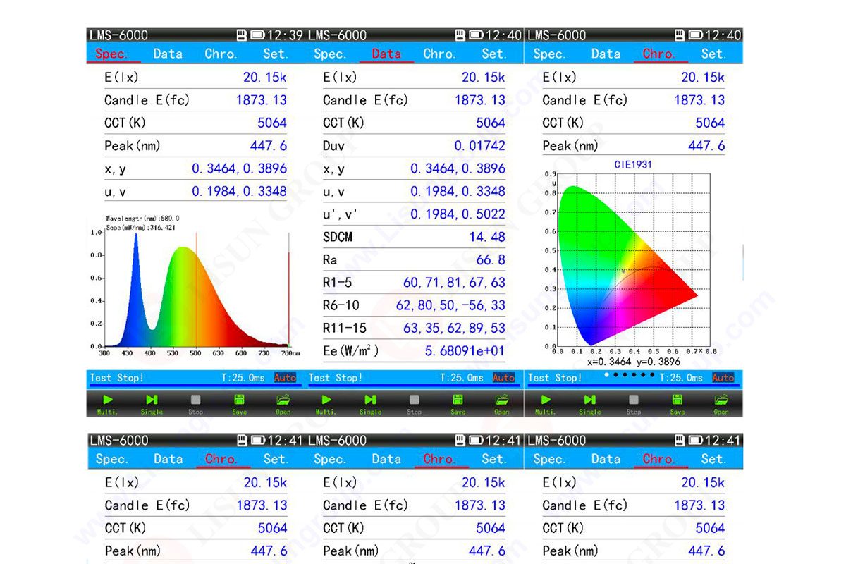The image size is (846, 564).
Task: Click the Duv value 0.01742
Action: [x=480, y=146]
